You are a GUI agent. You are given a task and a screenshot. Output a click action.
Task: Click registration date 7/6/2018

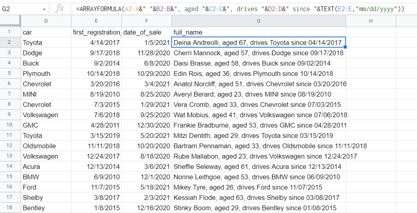(x=96, y=115)
